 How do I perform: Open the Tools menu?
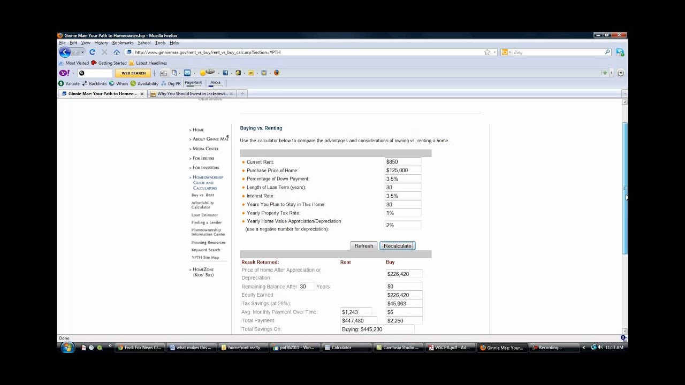coord(160,43)
